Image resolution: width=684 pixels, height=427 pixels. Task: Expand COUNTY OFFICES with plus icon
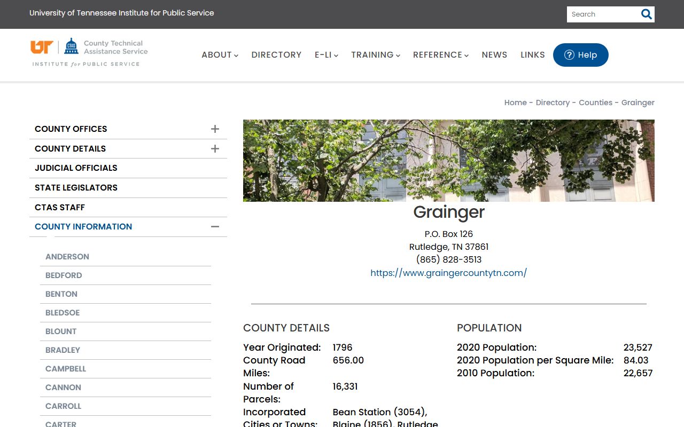[x=215, y=129]
